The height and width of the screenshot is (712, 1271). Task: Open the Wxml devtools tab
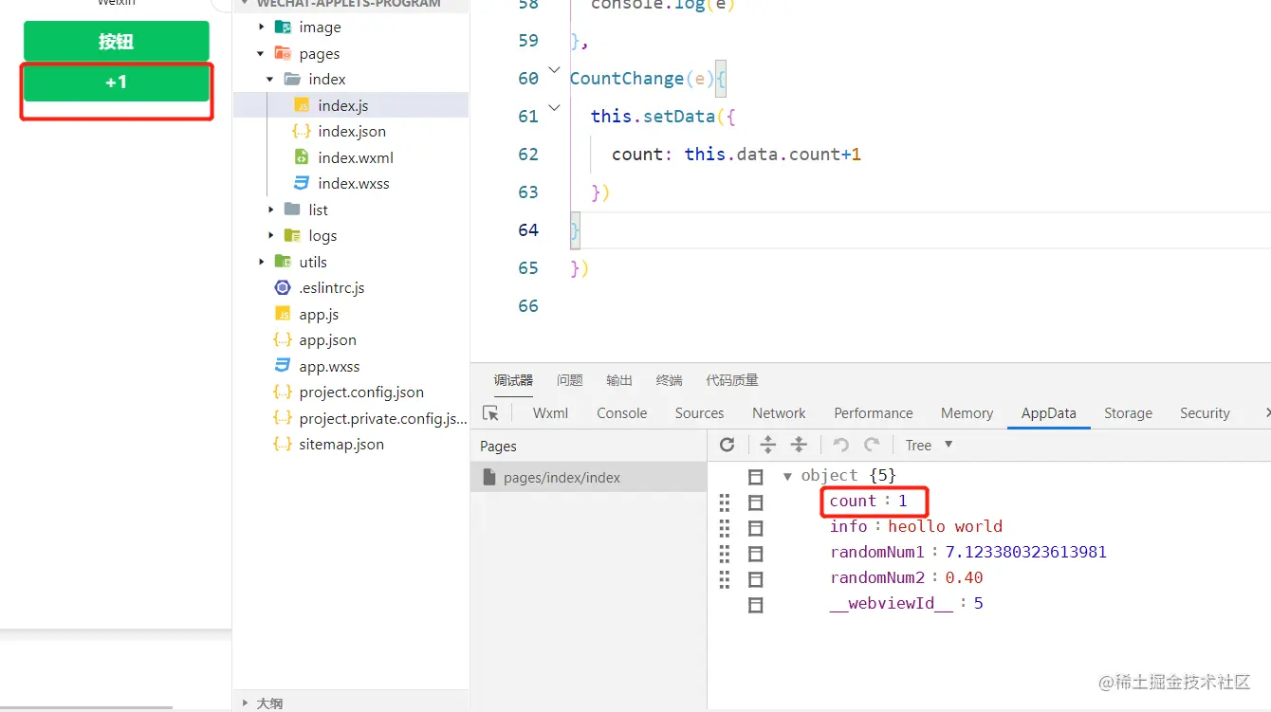pyautogui.click(x=550, y=413)
